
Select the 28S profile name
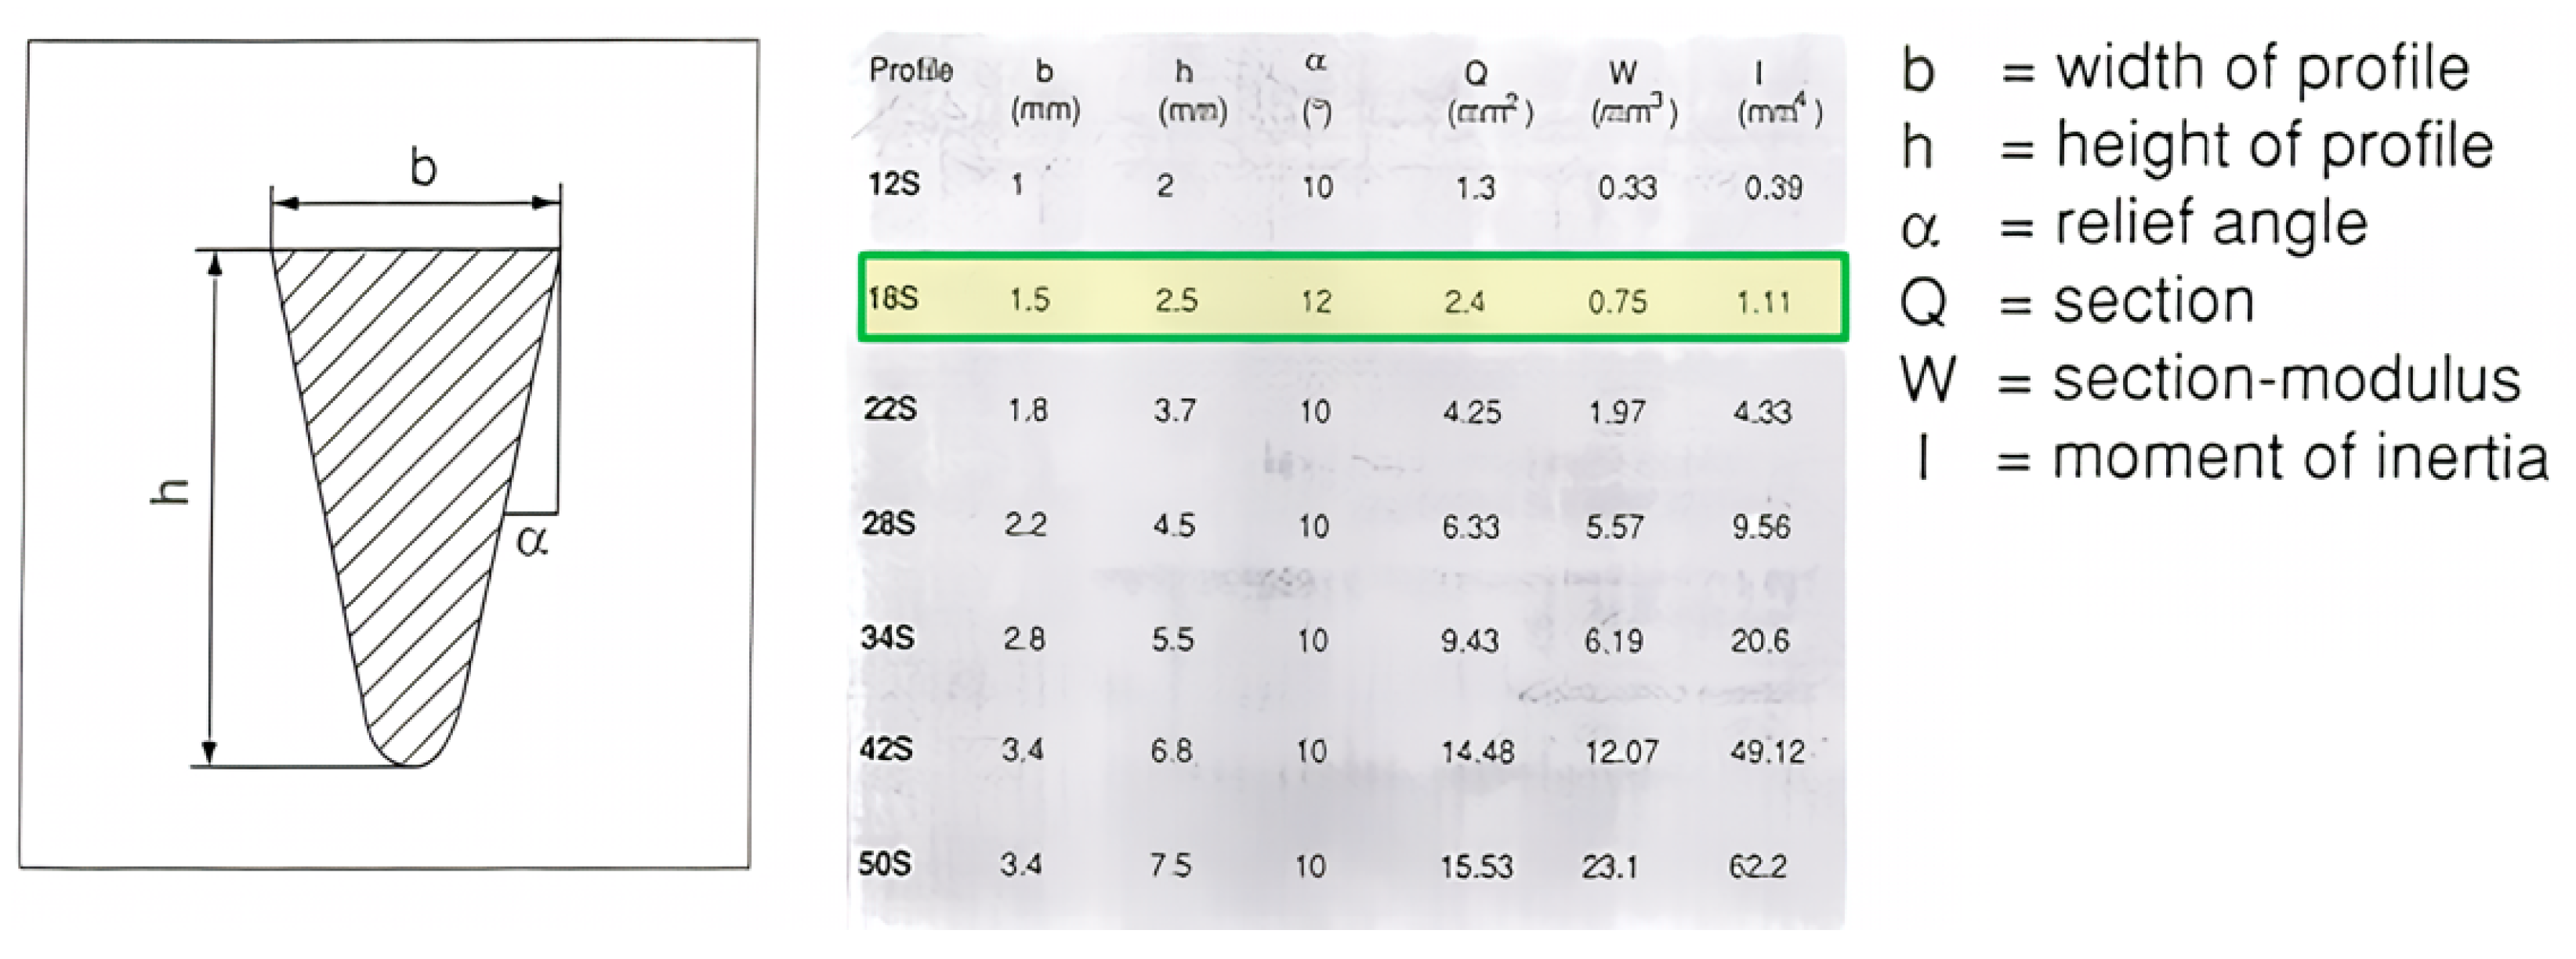click(889, 525)
